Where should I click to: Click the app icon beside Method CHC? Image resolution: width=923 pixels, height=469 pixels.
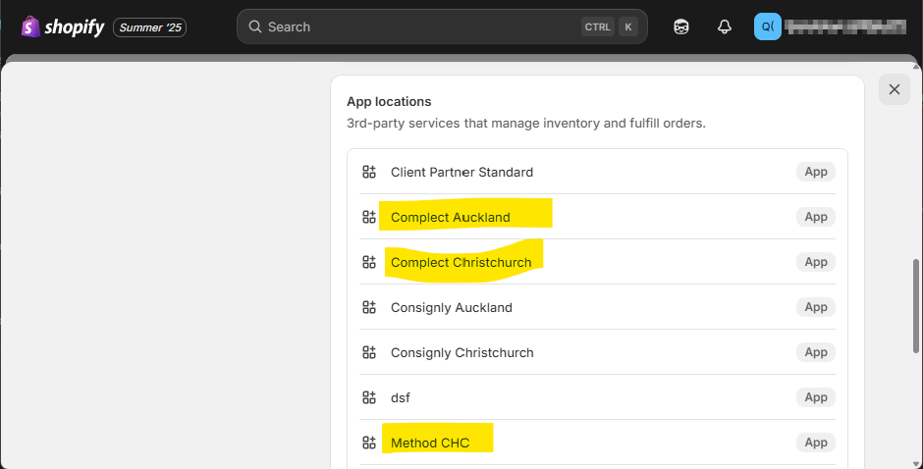point(369,443)
